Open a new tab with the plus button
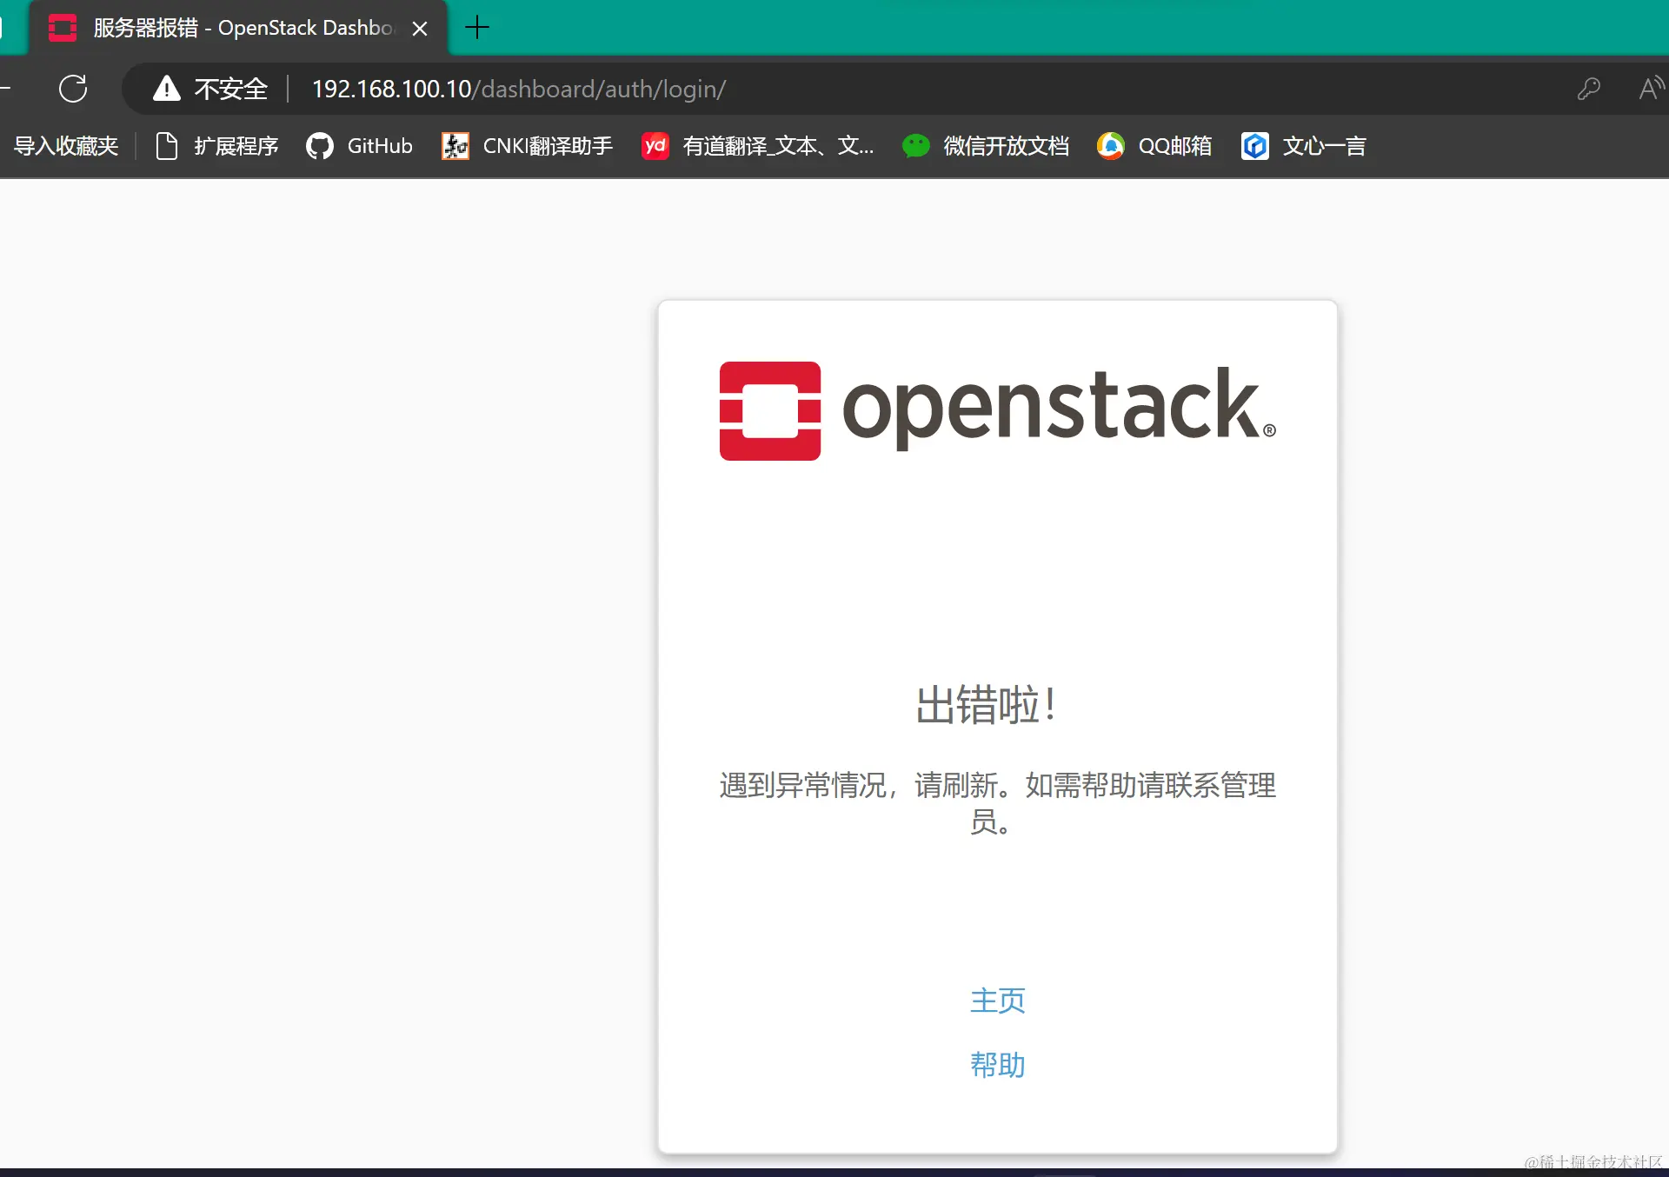Screen dimensions: 1669x1177 click(477, 28)
